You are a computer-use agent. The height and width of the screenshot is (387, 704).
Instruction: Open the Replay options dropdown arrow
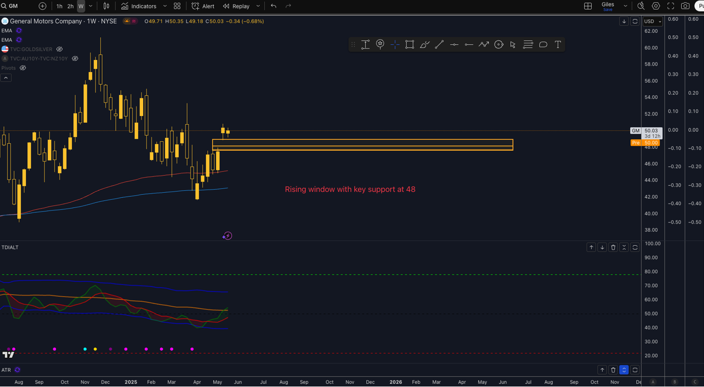coord(258,6)
